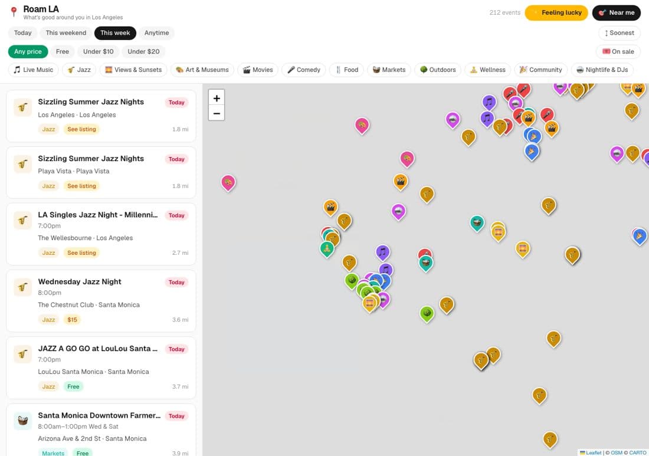Screen dimensions: 649x456
Task: Toggle the Outdoors category chip
Action: [x=438, y=70]
